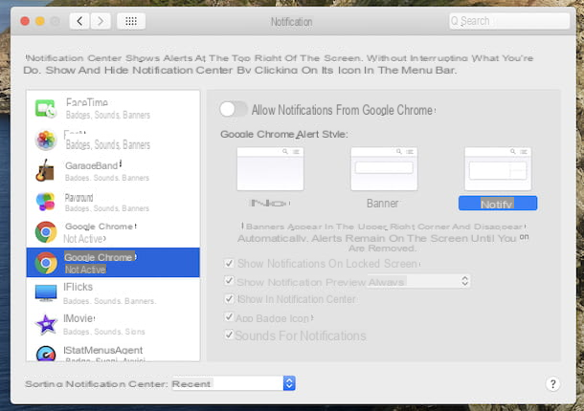
Task: Choose the Notify alert style thumbnail
Action: (498, 169)
